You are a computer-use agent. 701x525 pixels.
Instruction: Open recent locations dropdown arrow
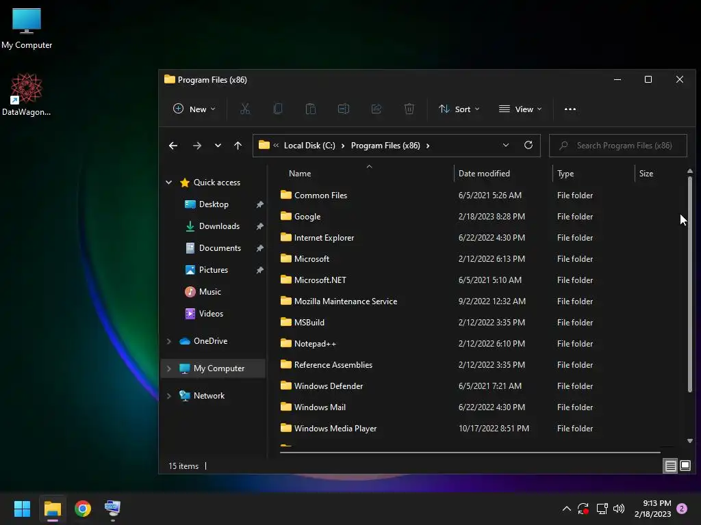pyautogui.click(x=218, y=146)
